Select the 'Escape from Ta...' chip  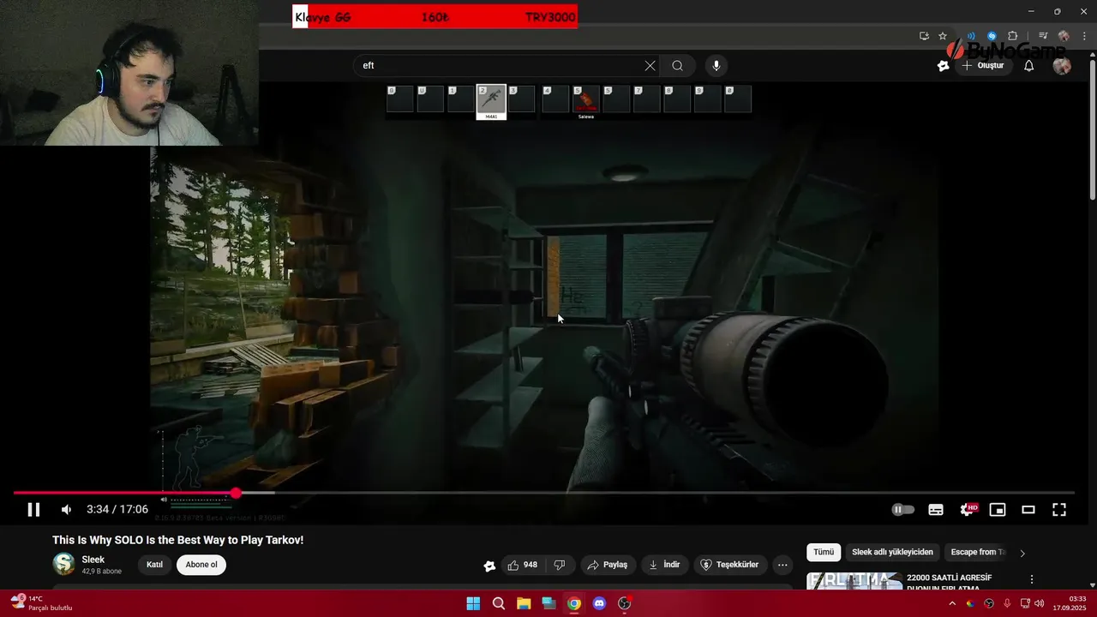click(978, 553)
